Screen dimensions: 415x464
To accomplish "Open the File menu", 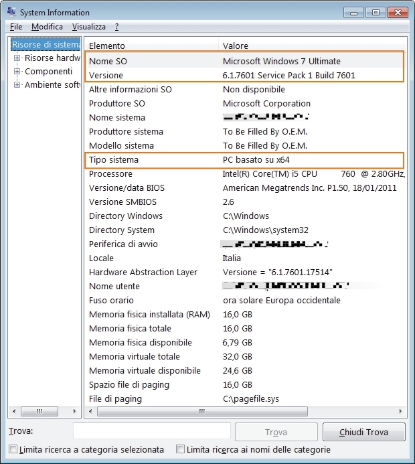I will [16, 27].
